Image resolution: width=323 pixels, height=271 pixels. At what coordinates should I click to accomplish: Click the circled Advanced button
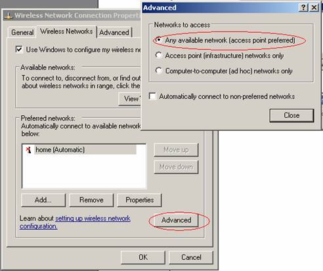point(177,220)
